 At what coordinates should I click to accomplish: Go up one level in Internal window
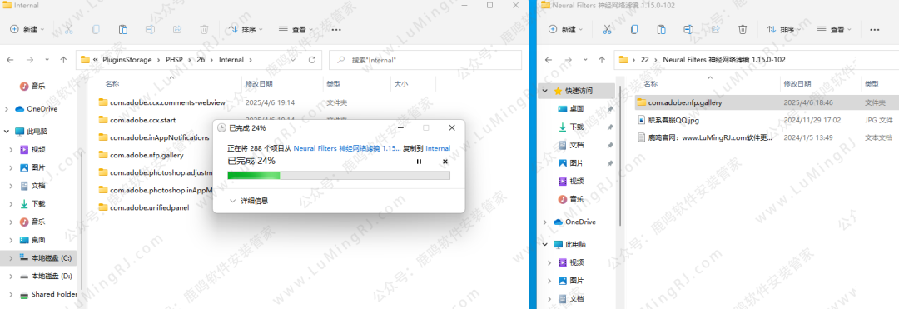tap(63, 60)
